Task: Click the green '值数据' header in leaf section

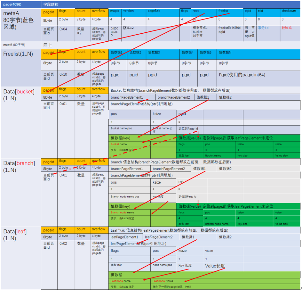Action: [x=204, y=275]
